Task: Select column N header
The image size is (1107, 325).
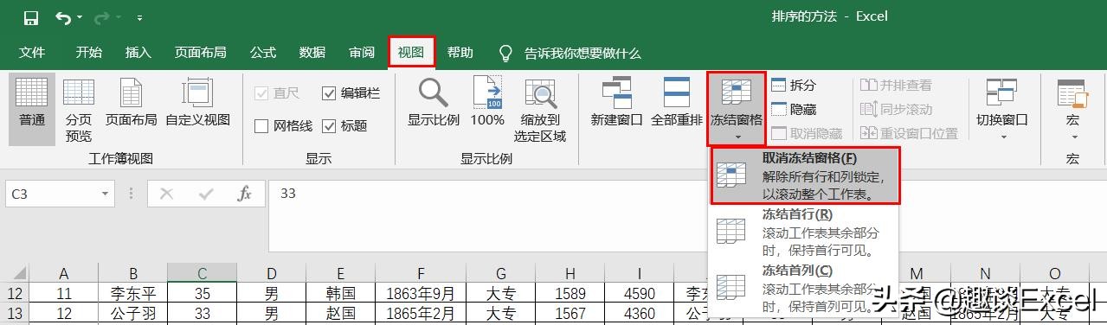Action: tap(985, 272)
